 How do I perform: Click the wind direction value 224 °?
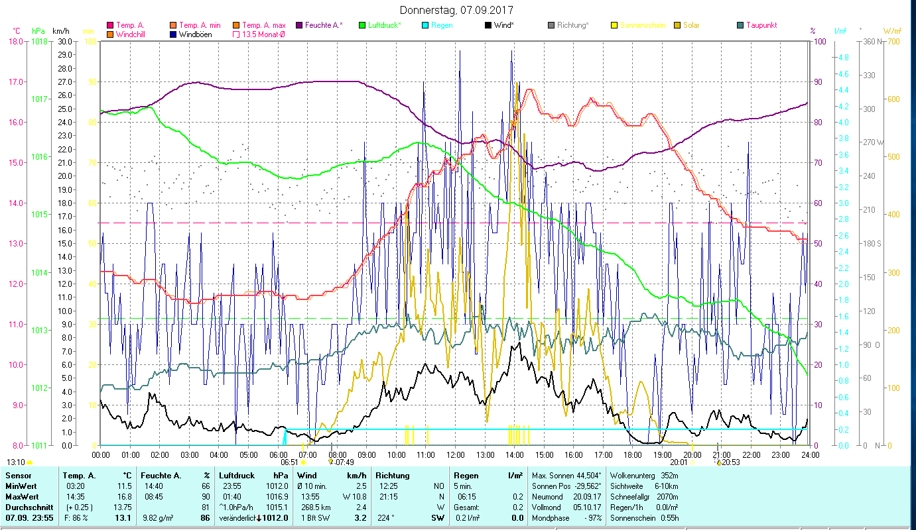pyautogui.click(x=386, y=518)
